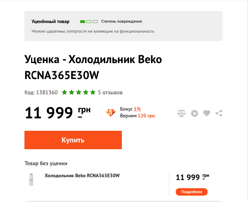Open the product video with play icon
The height and width of the screenshot is (202, 248).
(194, 113)
